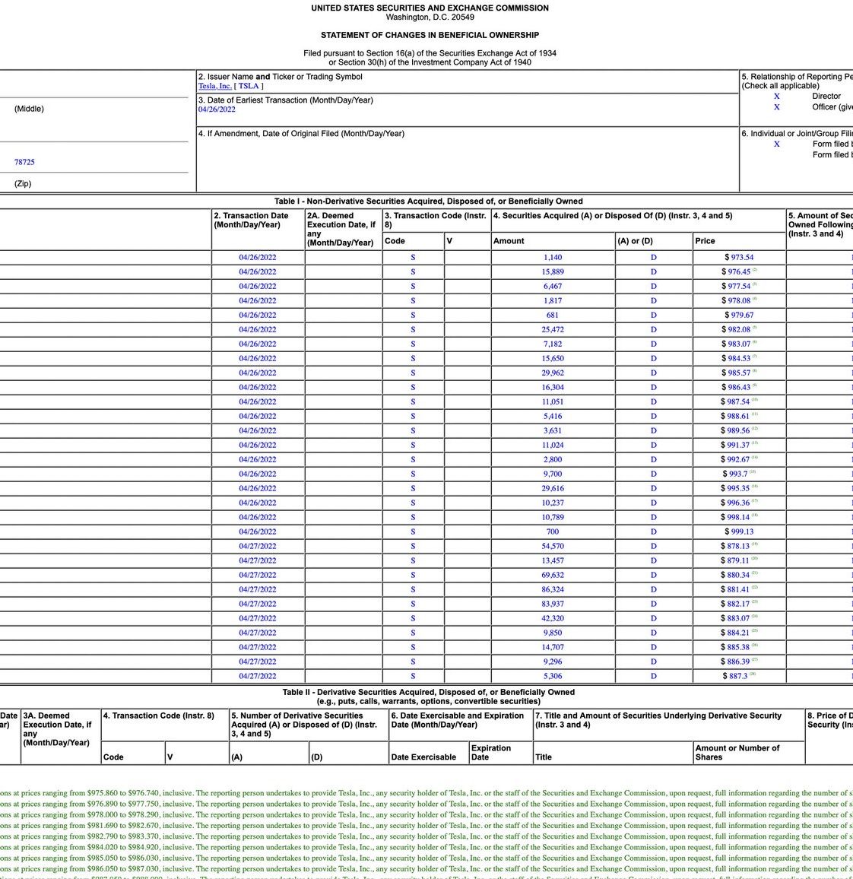
Task: Click the amount cell 14,707
Action: click(553, 648)
